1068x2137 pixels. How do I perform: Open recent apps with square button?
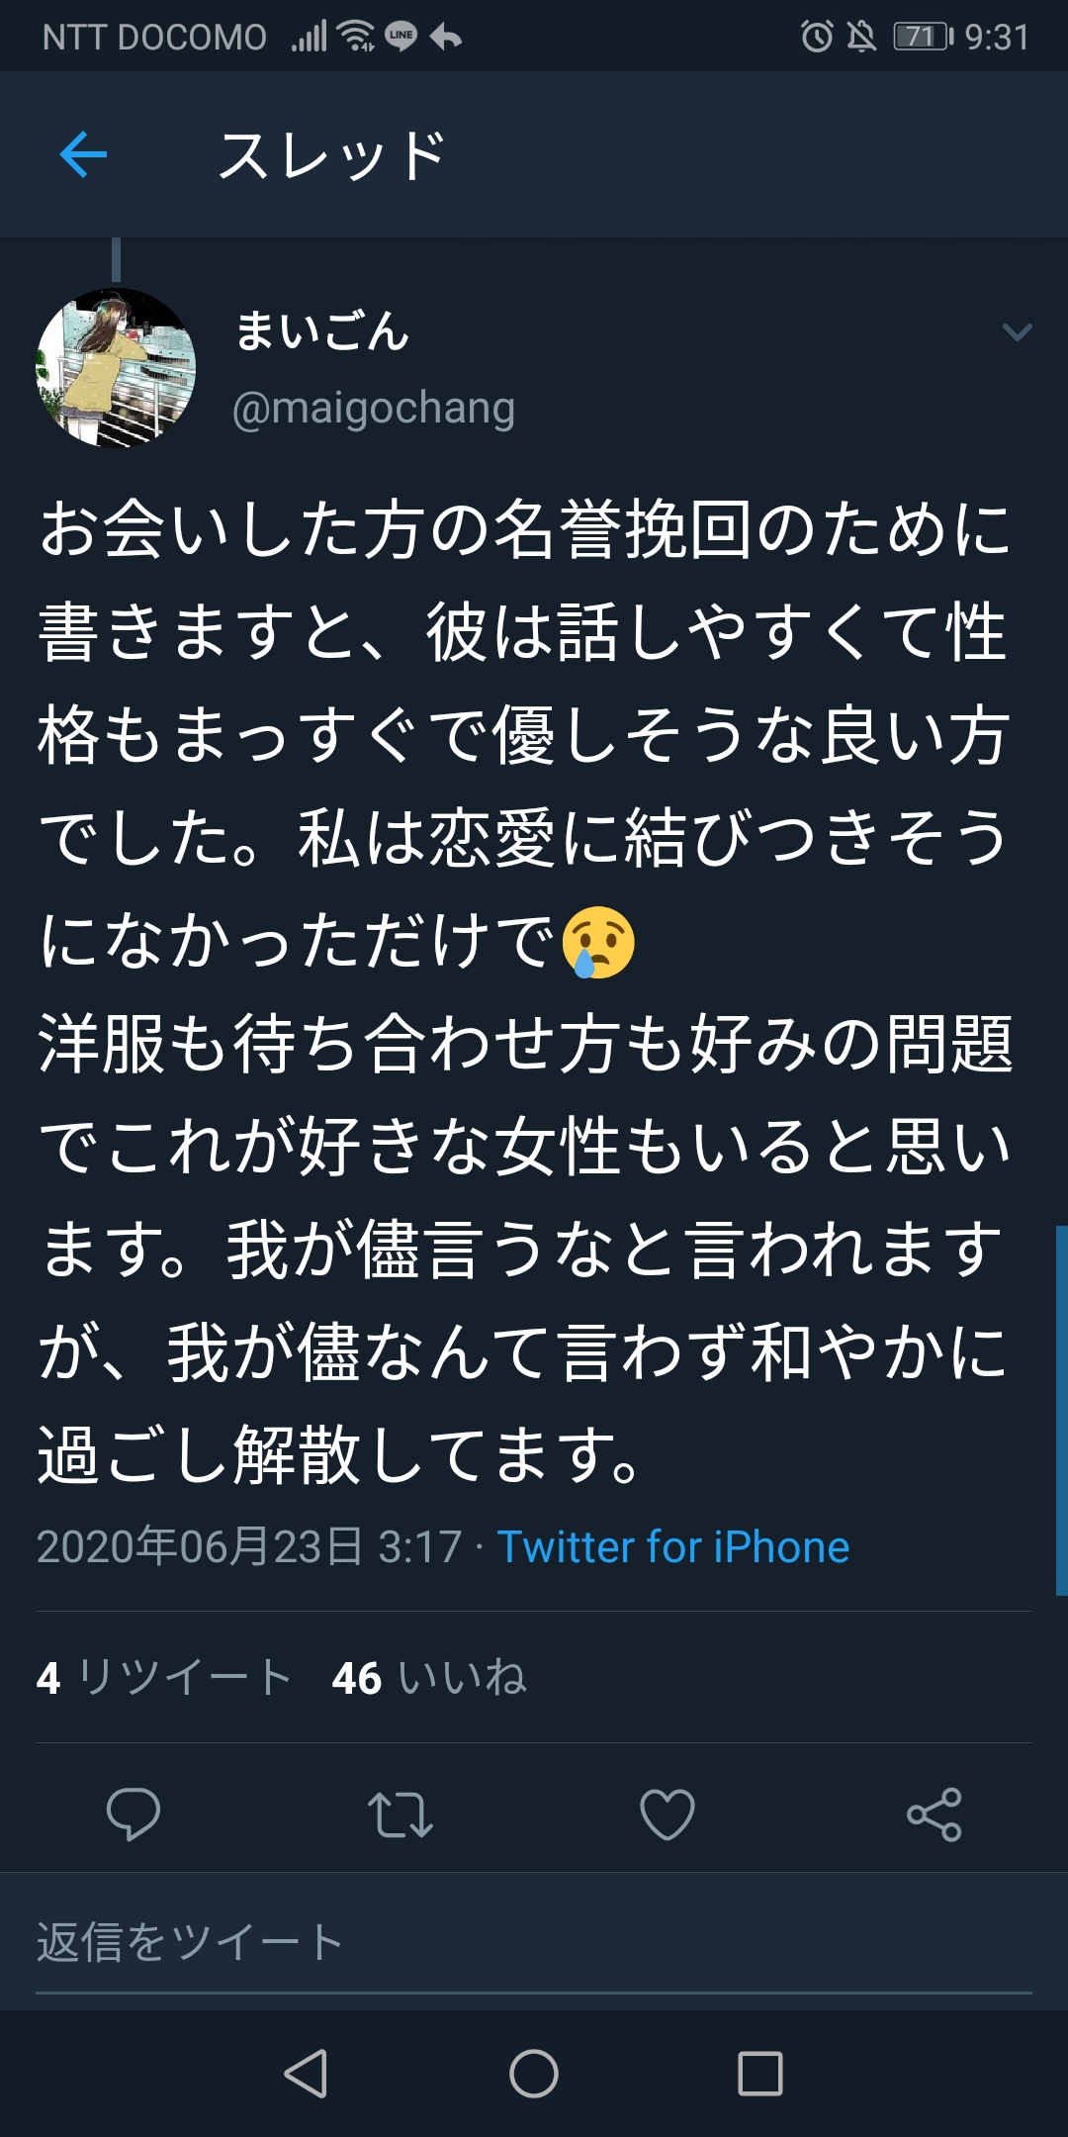point(760,2073)
